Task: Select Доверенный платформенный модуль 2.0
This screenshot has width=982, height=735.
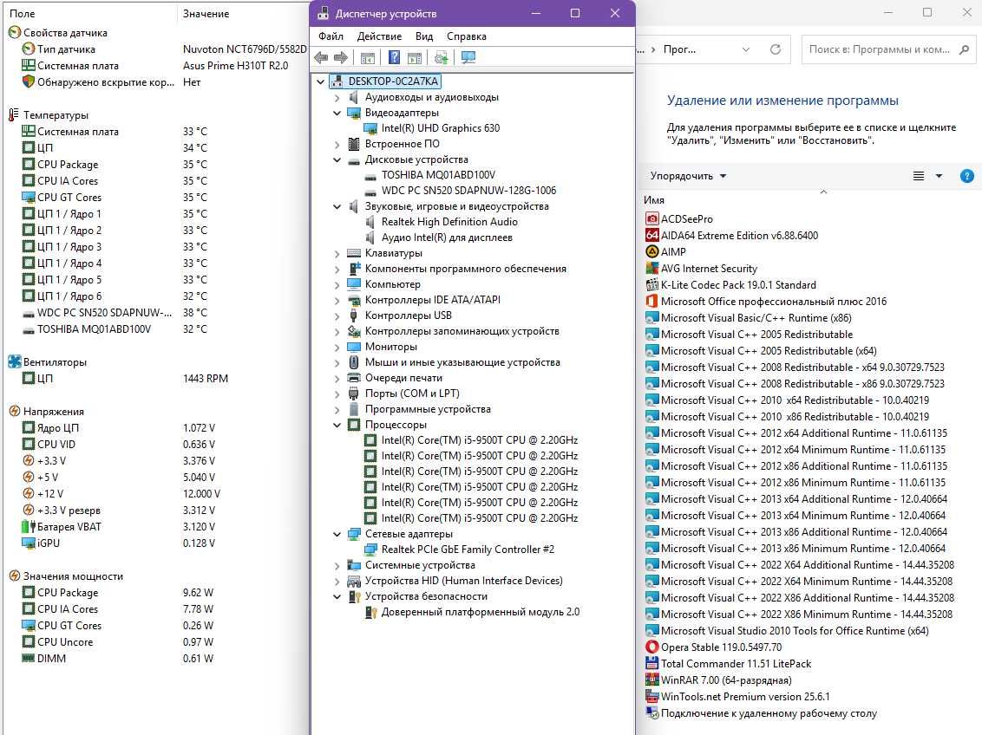Action: coord(481,613)
